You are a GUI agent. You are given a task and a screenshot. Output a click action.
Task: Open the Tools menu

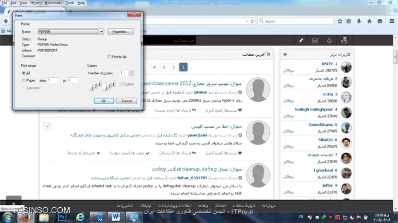point(70,3)
